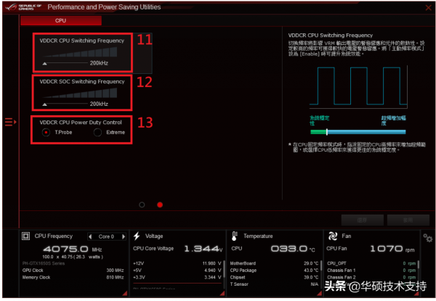This screenshot has height=301, width=436.
Task: Click the MotherBoard temperature row
Action: point(274,263)
